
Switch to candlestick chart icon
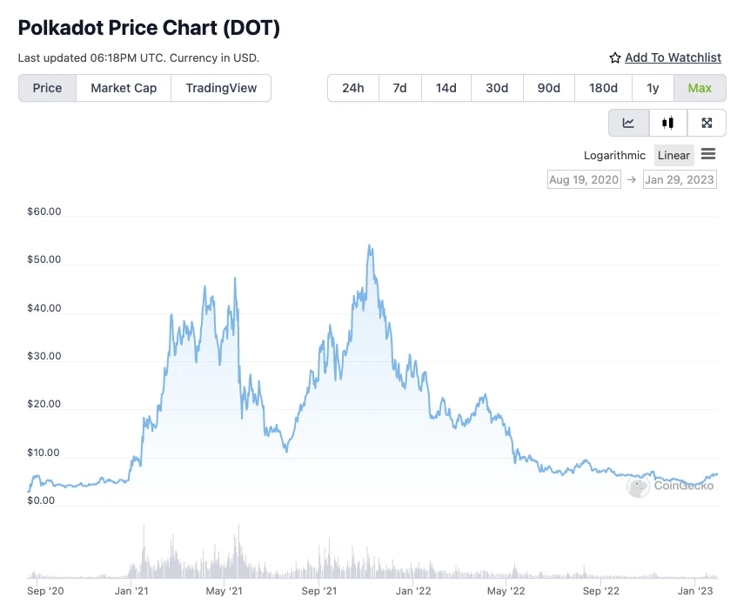(667, 123)
